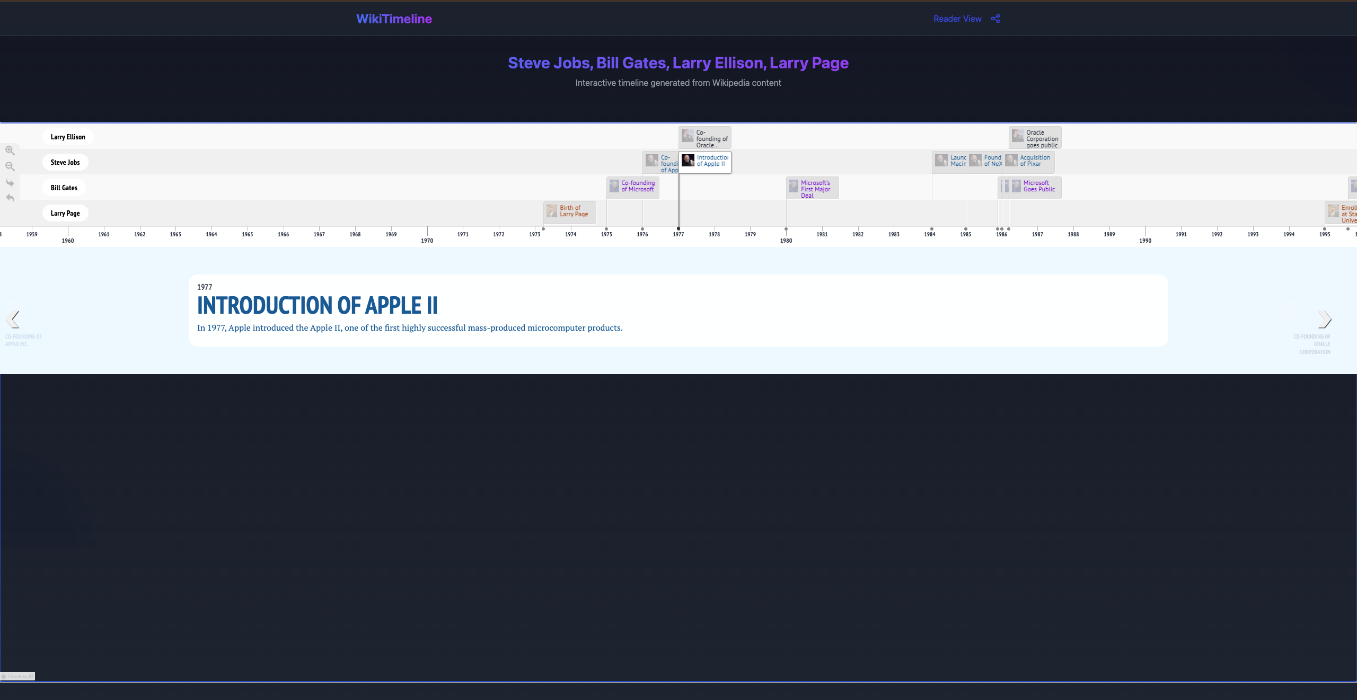The width and height of the screenshot is (1357, 700).
Task: Click the share icon beside Reader View
Action: point(995,19)
